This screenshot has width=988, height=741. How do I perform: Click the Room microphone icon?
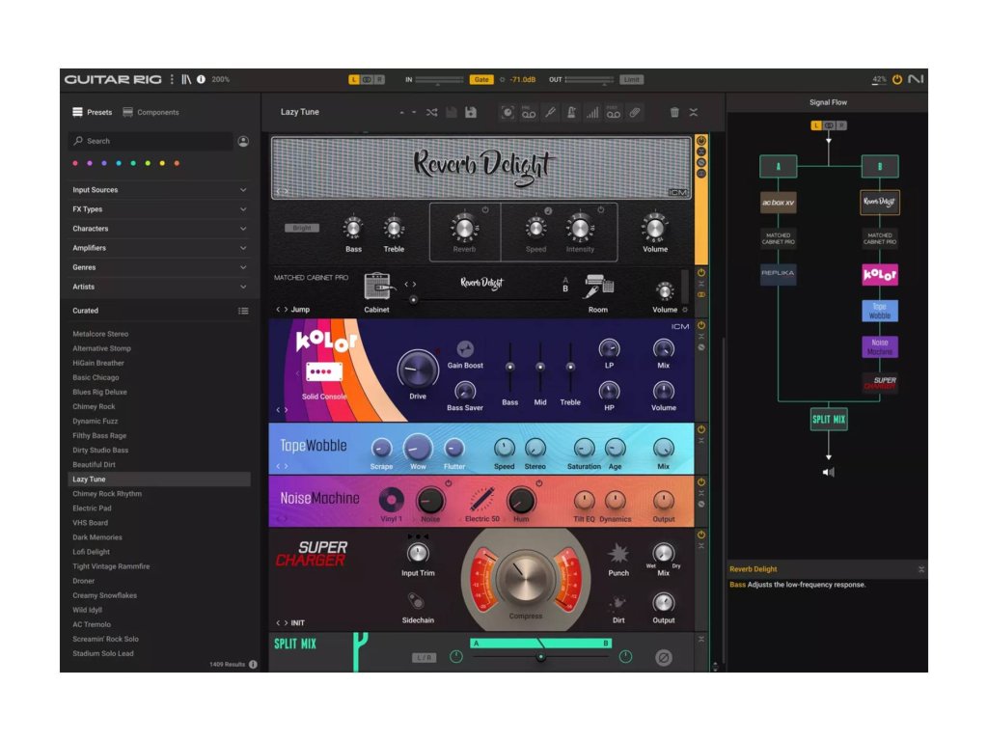coord(598,287)
